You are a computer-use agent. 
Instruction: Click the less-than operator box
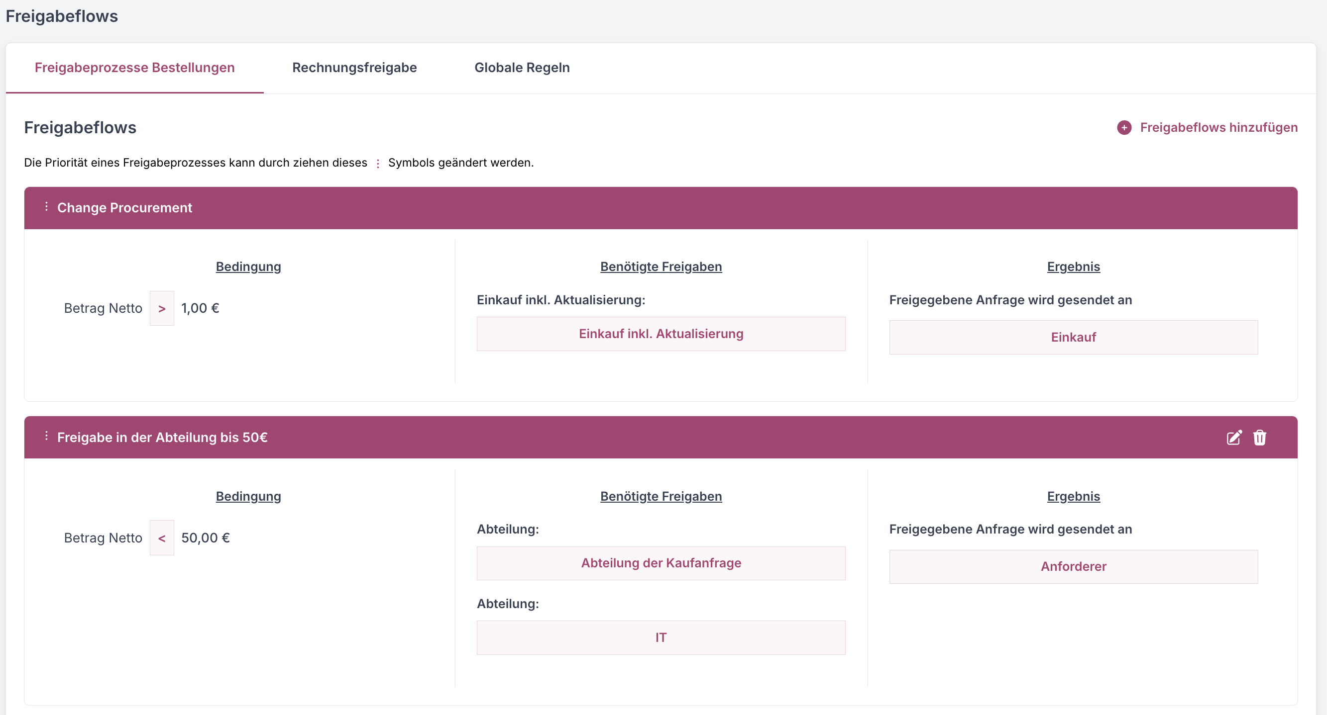(162, 538)
